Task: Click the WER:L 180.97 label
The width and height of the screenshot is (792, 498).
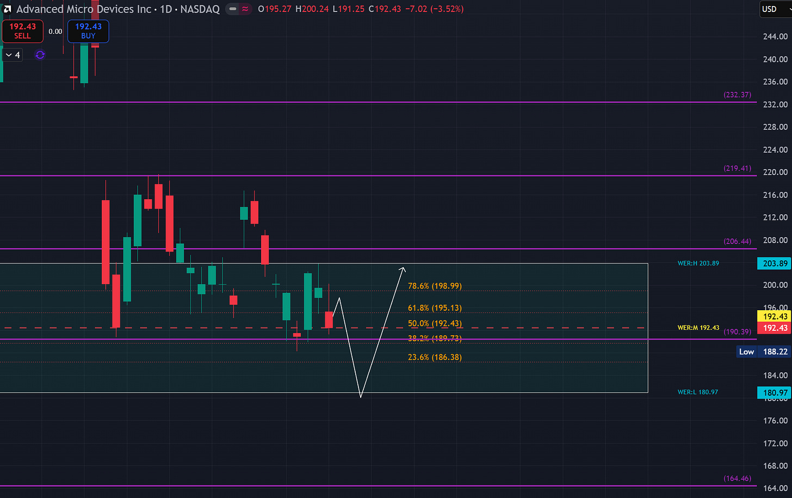Action: coord(697,392)
